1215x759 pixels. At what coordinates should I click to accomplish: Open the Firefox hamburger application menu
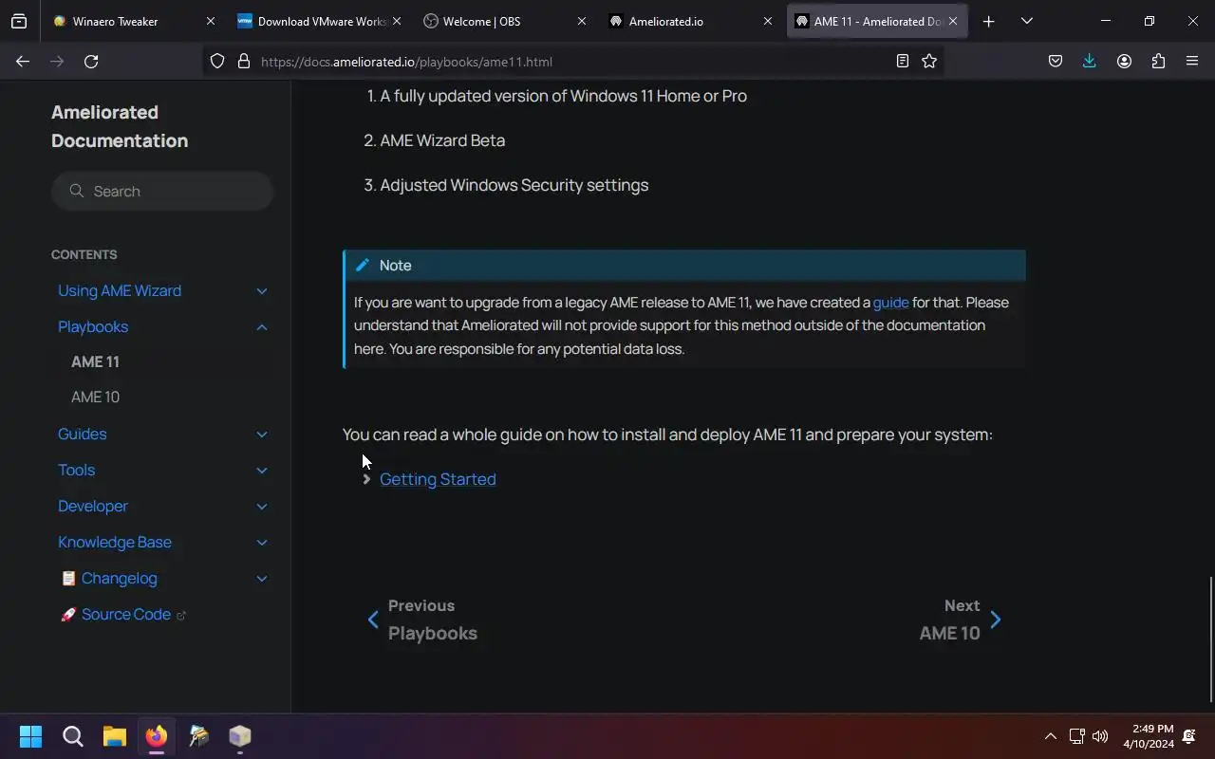pos(1192,62)
